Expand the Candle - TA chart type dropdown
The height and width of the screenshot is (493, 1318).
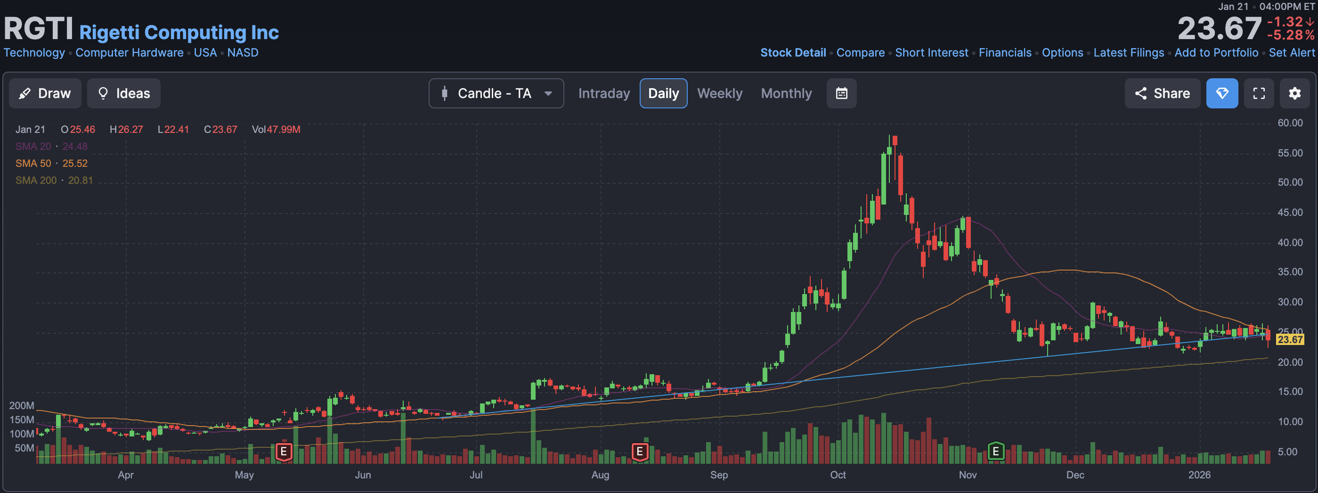click(x=496, y=93)
